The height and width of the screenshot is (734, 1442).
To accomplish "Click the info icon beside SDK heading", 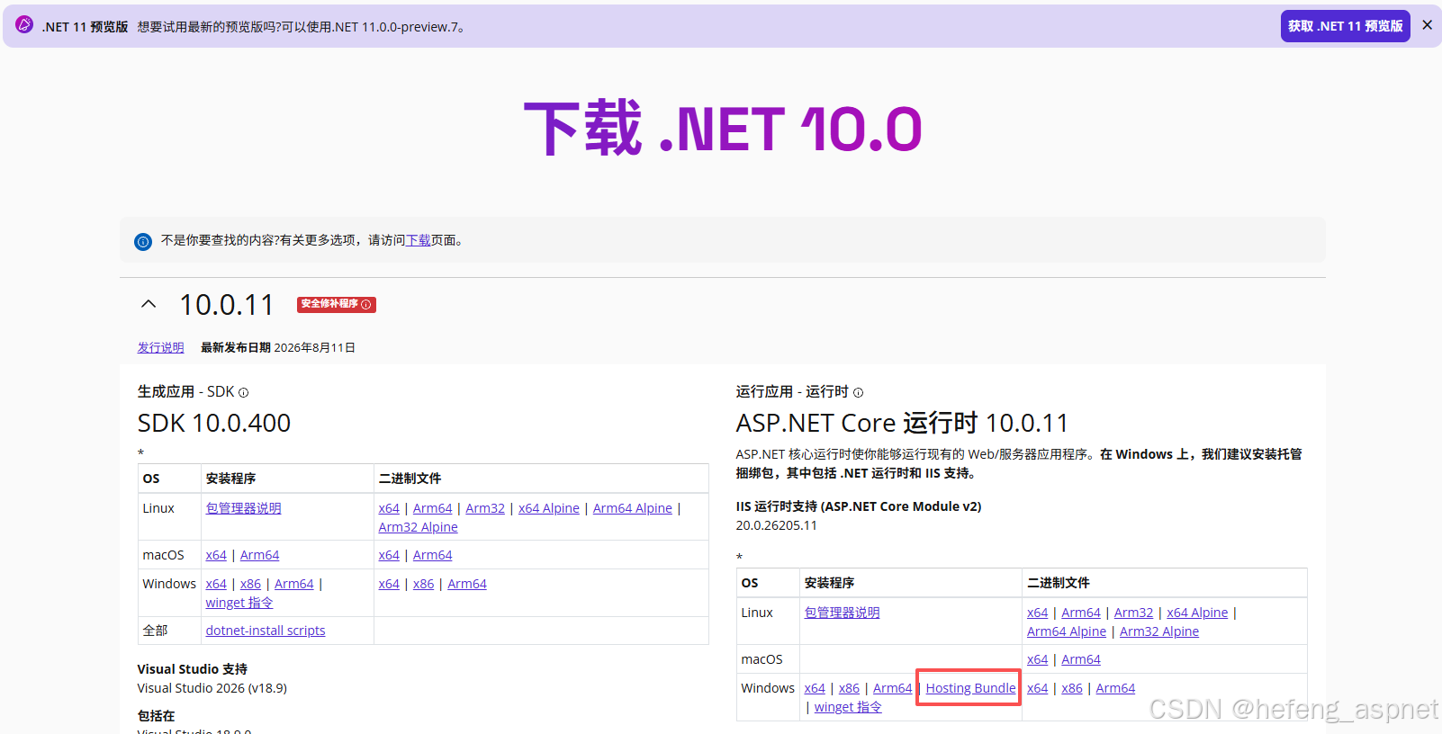I will point(243,392).
